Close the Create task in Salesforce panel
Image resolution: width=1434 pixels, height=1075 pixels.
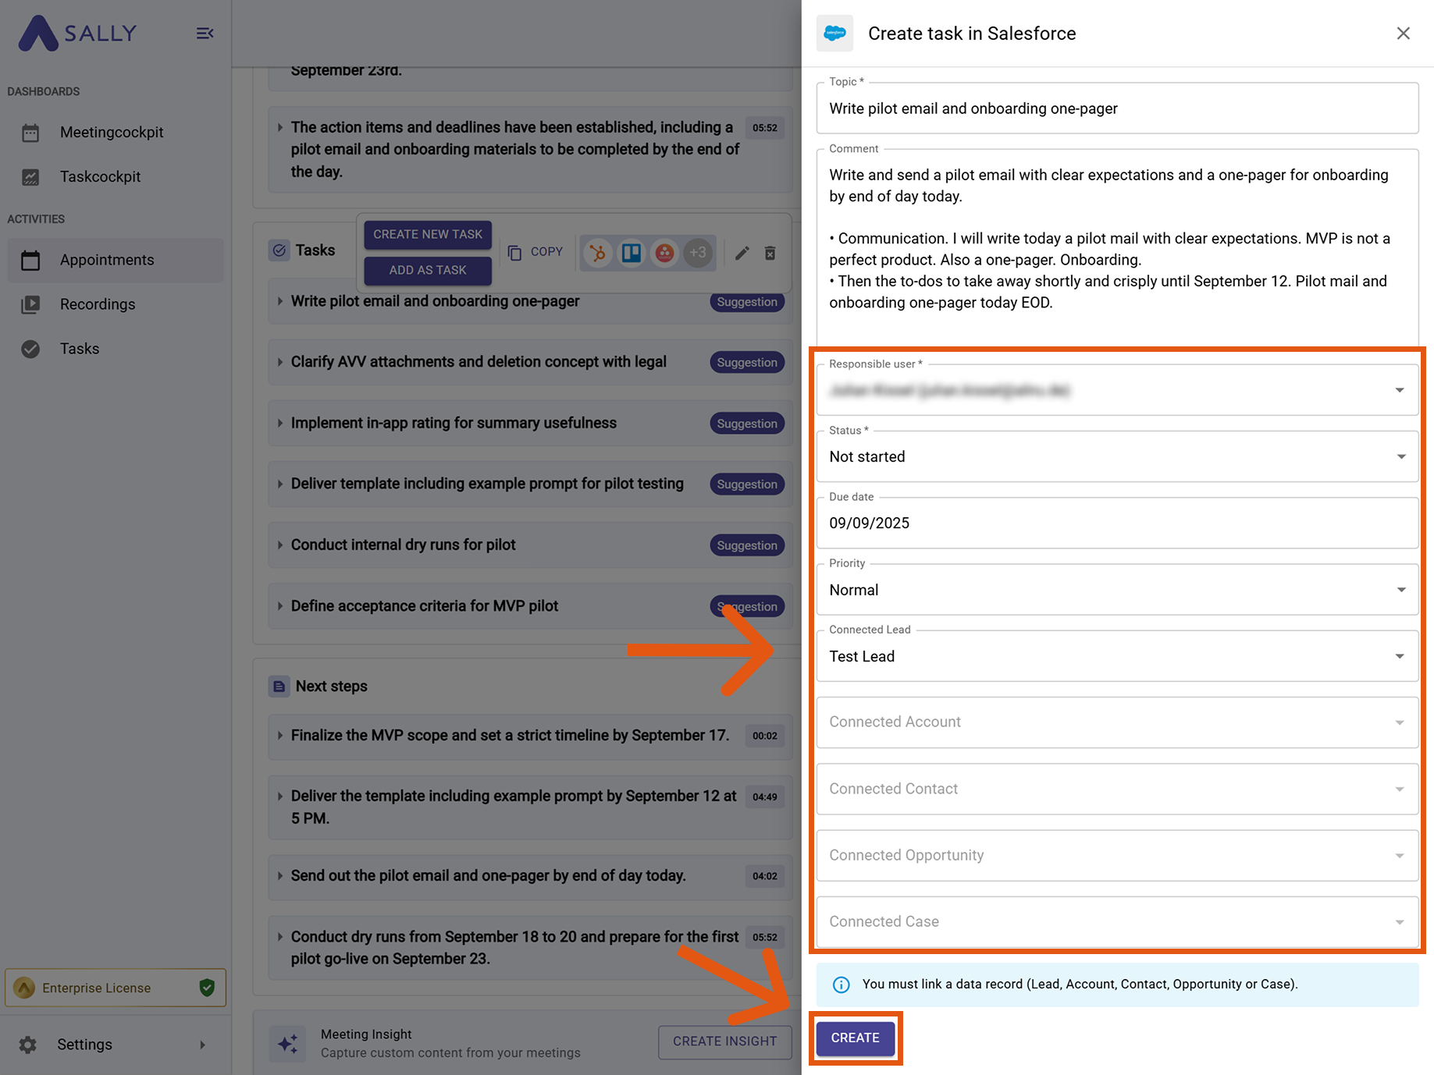pyautogui.click(x=1403, y=34)
